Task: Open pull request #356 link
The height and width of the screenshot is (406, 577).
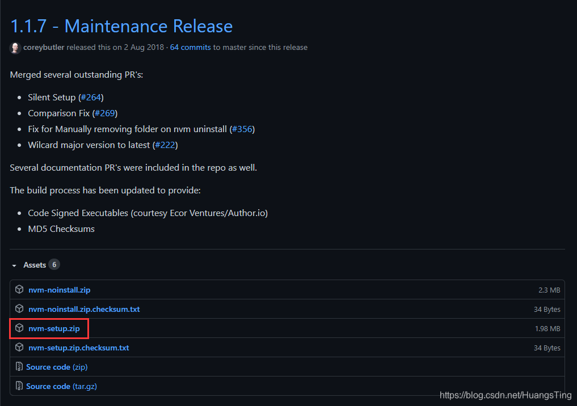Action: 242,129
